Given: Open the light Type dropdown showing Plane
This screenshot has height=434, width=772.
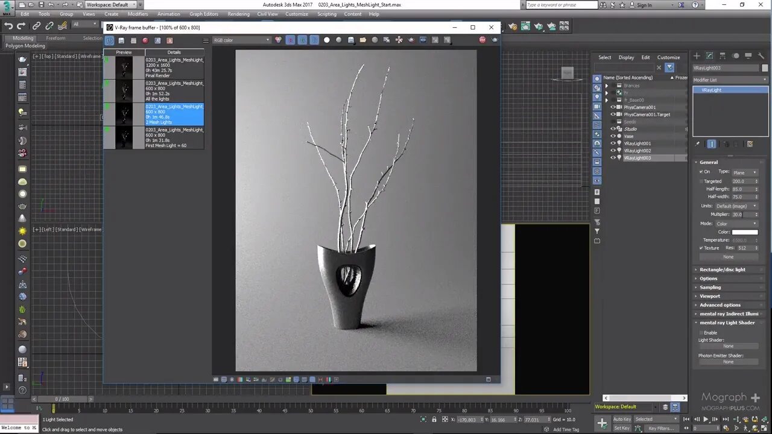Looking at the screenshot, I should click(x=745, y=172).
